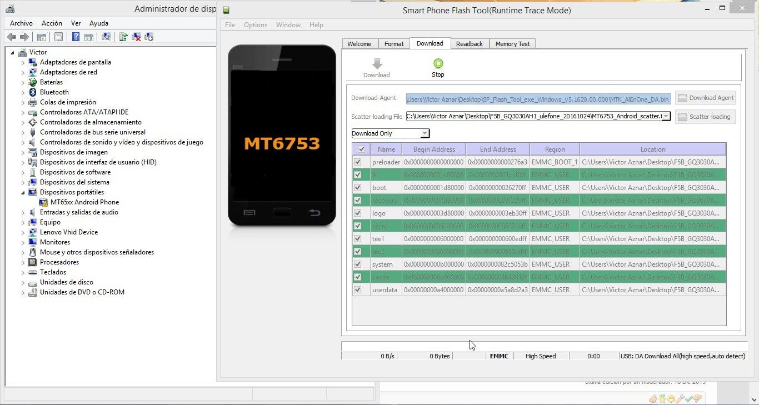The image size is (759, 405).
Task: Select the Bluetooth category icon
Action: 33,92
